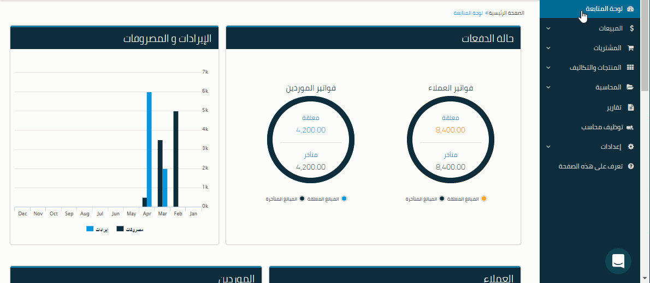Expand the المشتريات submenu chevron
650x283 pixels.
coord(548,48)
